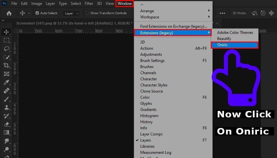The width and height of the screenshot is (277, 158).
Task: Open the View menu
Action: coord(110,4)
